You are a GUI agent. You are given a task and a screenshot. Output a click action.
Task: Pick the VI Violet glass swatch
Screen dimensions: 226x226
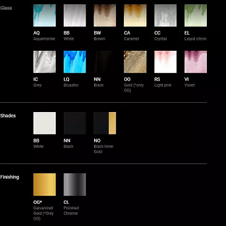tap(196, 62)
